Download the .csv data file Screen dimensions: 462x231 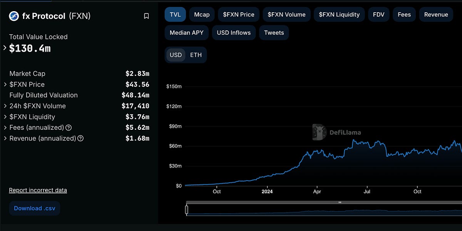(x=35, y=208)
